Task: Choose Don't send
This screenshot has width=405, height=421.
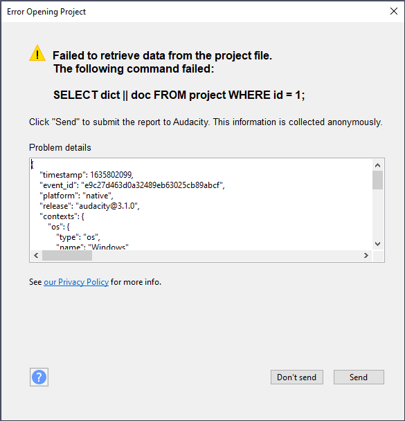Action: click(x=297, y=377)
